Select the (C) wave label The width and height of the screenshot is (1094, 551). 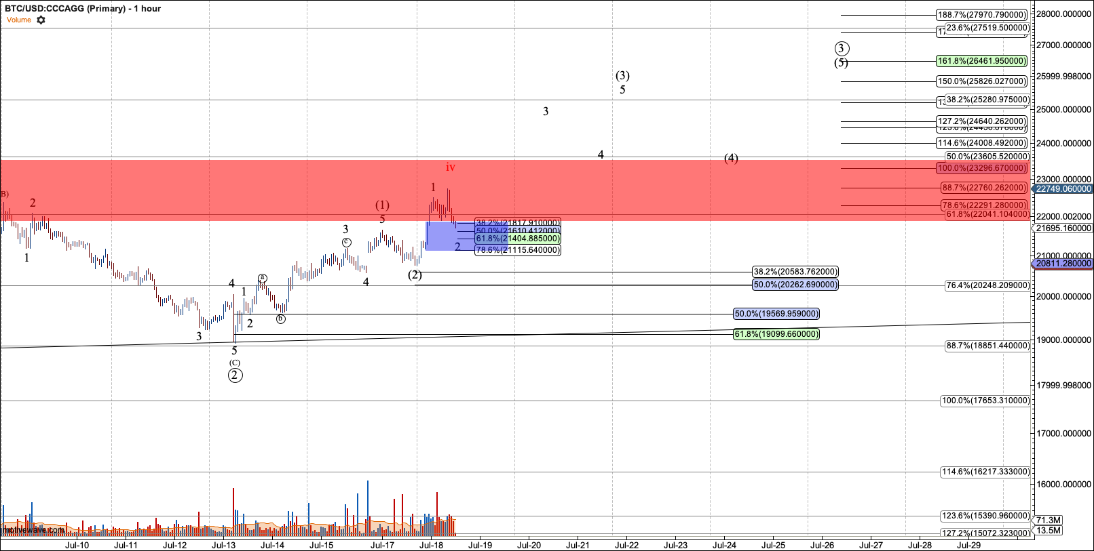pyautogui.click(x=235, y=363)
